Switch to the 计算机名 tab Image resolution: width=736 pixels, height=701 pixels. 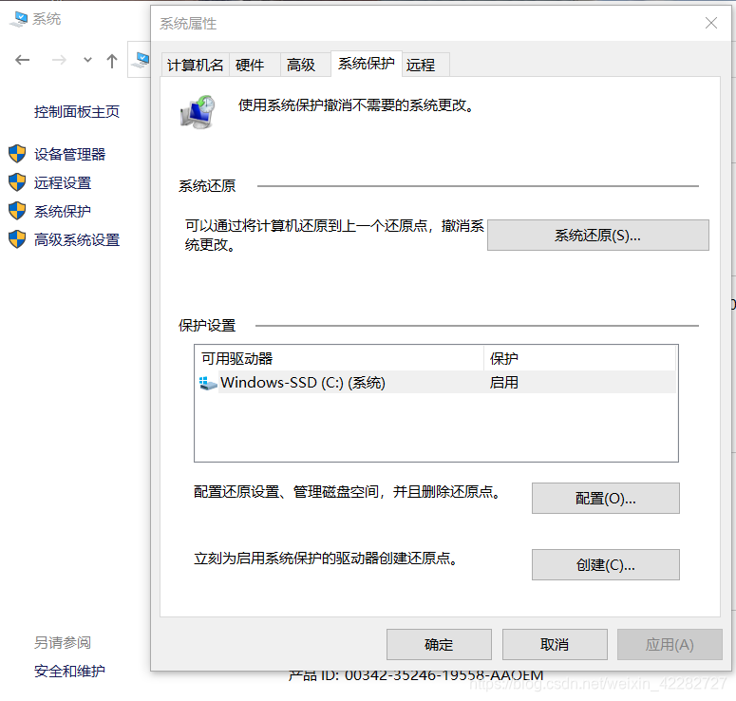tap(196, 65)
